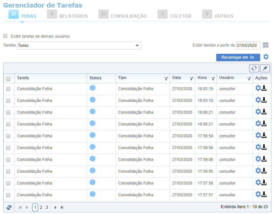The width and height of the screenshot is (274, 214).
Task: Click the blue gear beside Recarregar button
Action: [x=266, y=57]
